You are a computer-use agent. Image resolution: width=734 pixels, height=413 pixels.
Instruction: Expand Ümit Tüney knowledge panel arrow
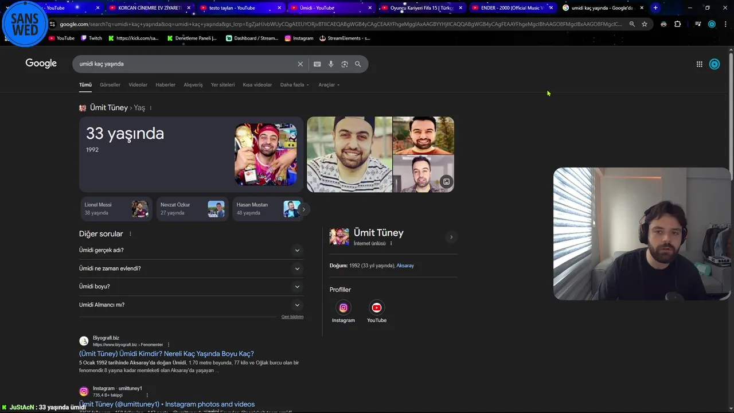coord(451,237)
